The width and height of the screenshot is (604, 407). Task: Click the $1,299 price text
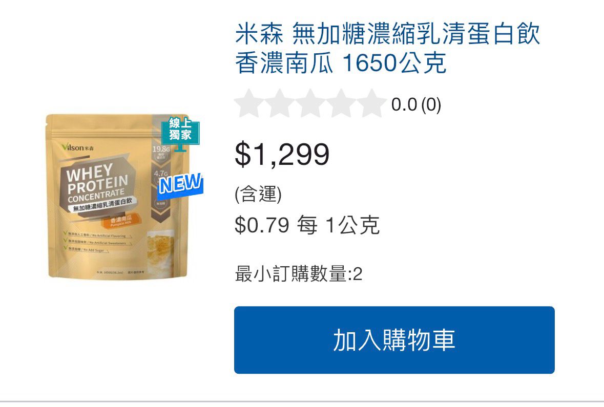pos(282,154)
